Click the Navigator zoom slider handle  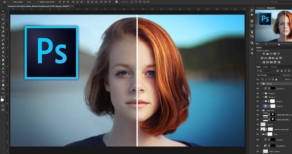(279, 44)
